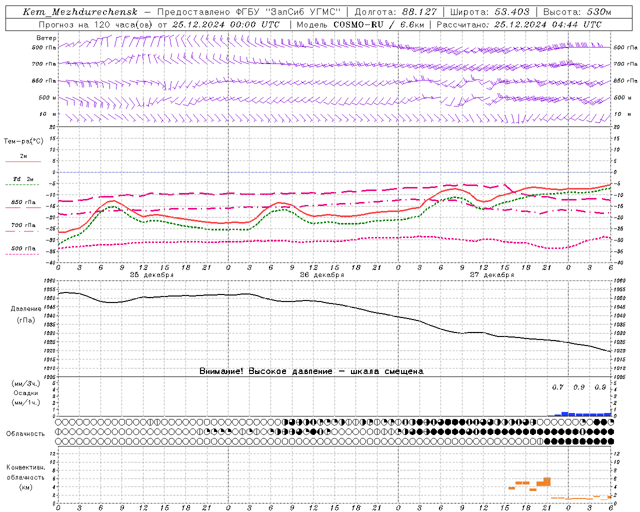Click the '(мм/3ч.)' precipitation unit label
The width and height of the screenshot is (640, 512).
25,383
